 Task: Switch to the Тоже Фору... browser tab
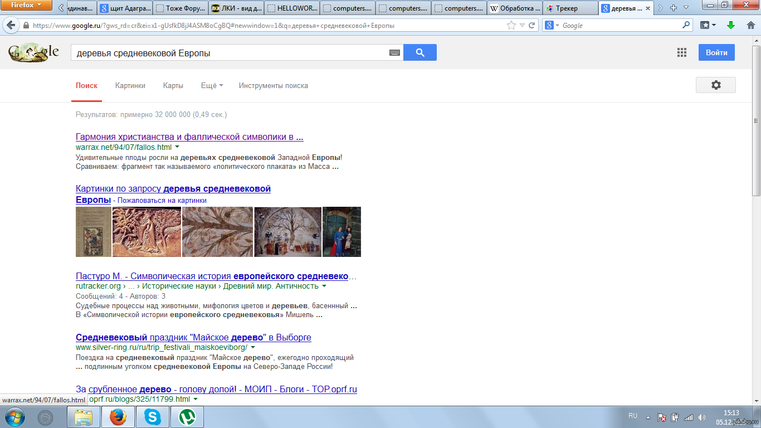[x=181, y=8]
